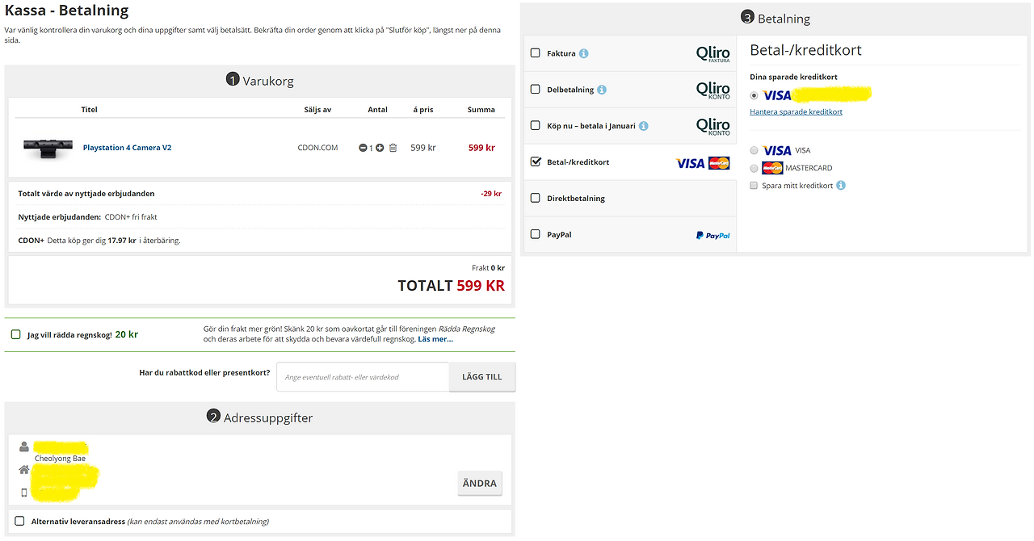This screenshot has height=541, width=1034.
Task: Choose the saved VISA card radio button
Action: coord(754,95)
